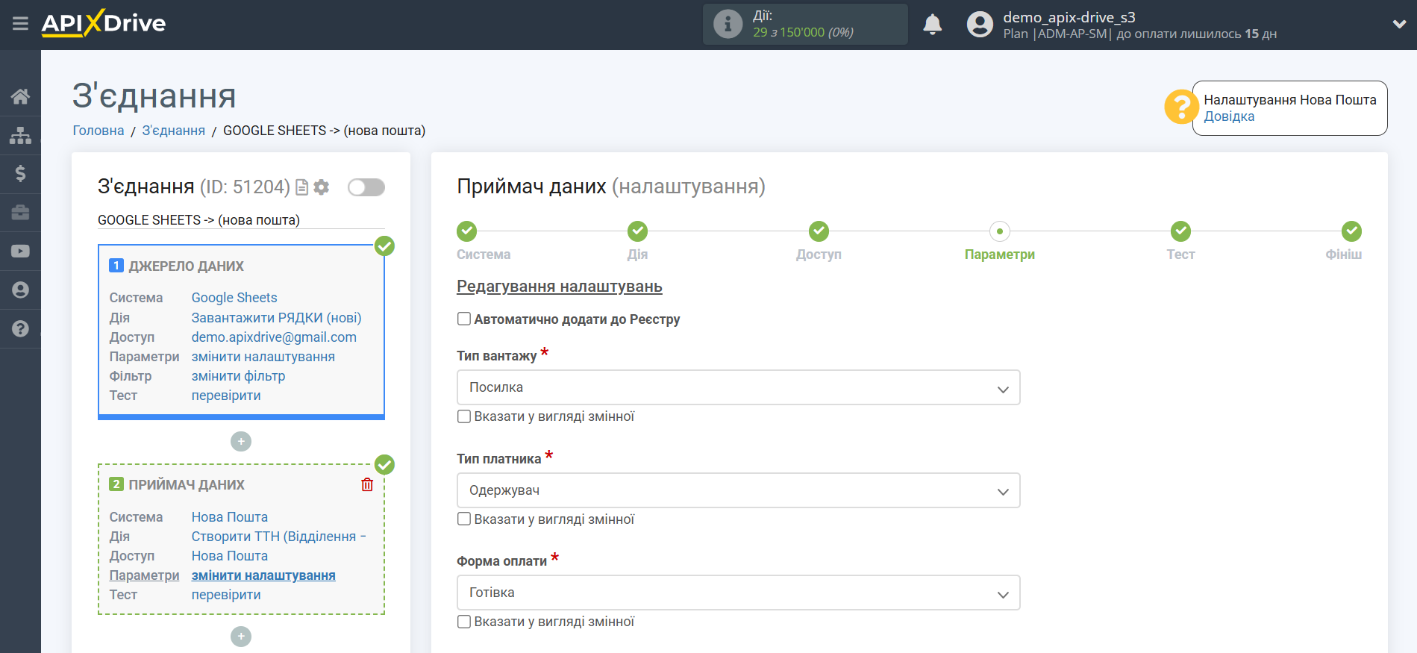1417x653 pixels.
Task: Add a step below data receiver
Action: (241, 637)
